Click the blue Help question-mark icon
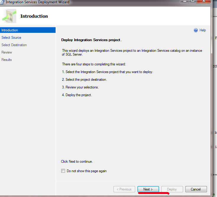217x197 pixels. pyautogui.click(x=196, y=30)
